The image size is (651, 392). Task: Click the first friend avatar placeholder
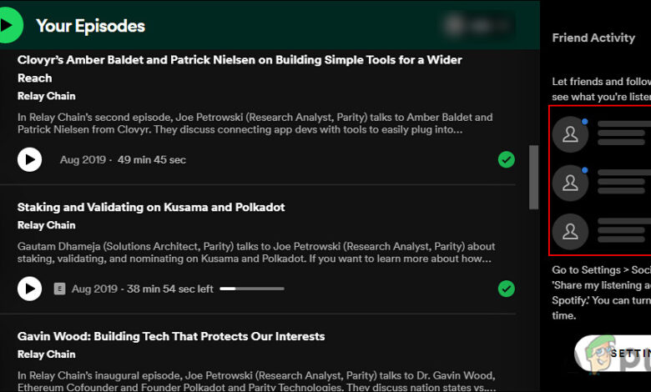coord(570,136)
